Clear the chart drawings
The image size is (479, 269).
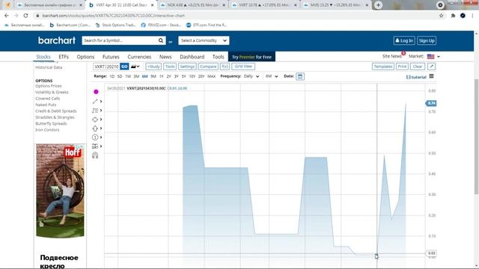click(x=418, y=67)
